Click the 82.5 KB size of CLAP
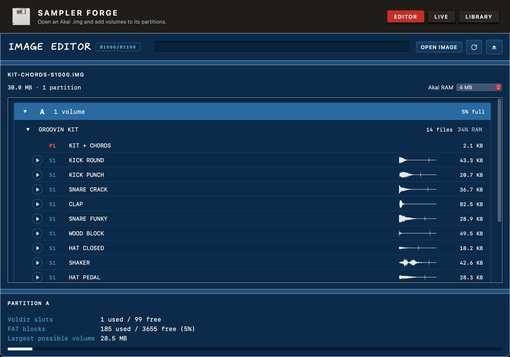 point(471,204)
